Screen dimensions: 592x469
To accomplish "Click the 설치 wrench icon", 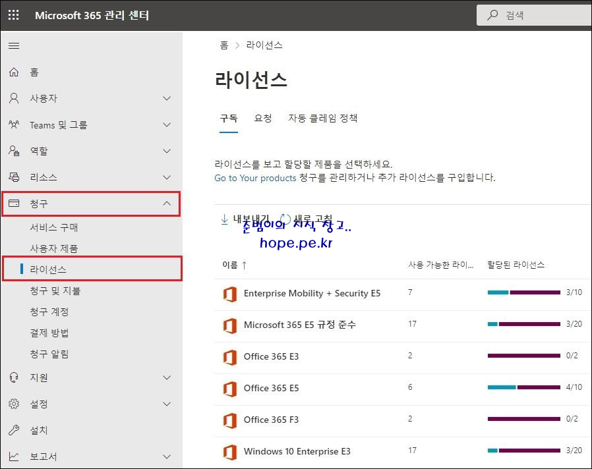I will tap(14, 430).
